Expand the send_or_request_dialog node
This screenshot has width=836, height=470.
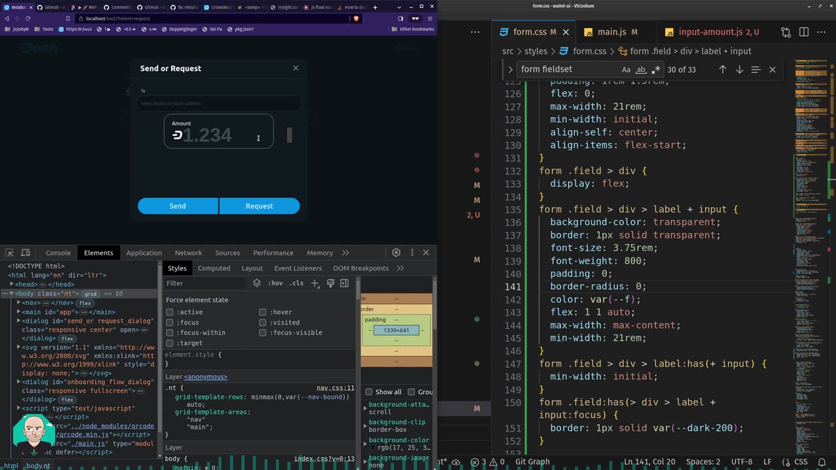click(18, 321)
